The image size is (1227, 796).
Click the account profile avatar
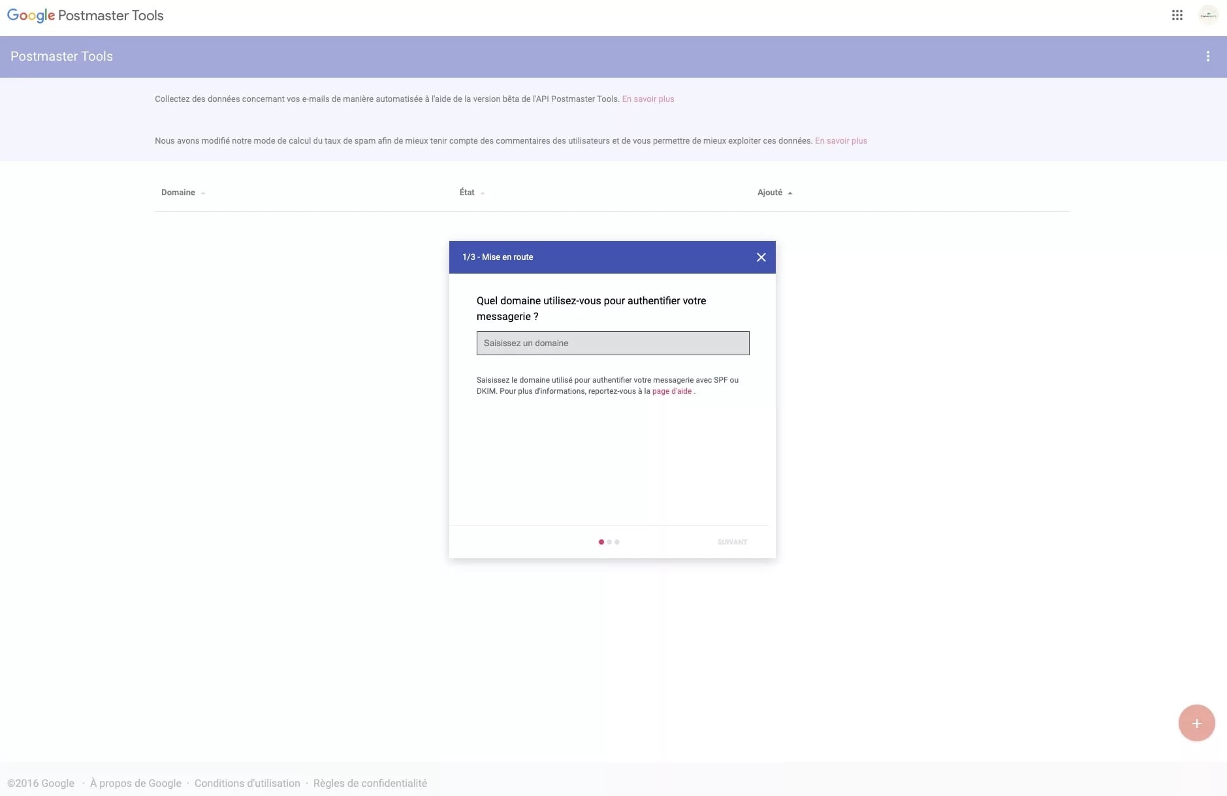tap(1208, 15)
